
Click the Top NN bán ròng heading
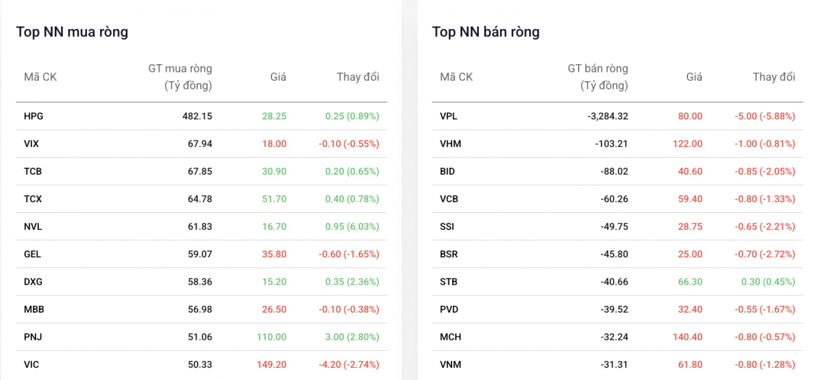point(485,32)
